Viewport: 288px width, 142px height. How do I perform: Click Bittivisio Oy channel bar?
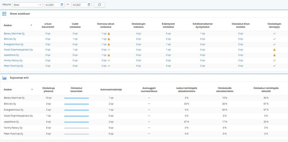pos(76,104)
